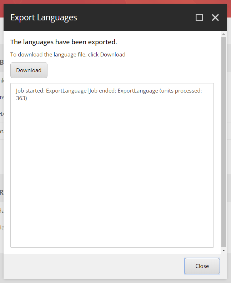Click the scrollbar down arrow

tap(224, 250)
